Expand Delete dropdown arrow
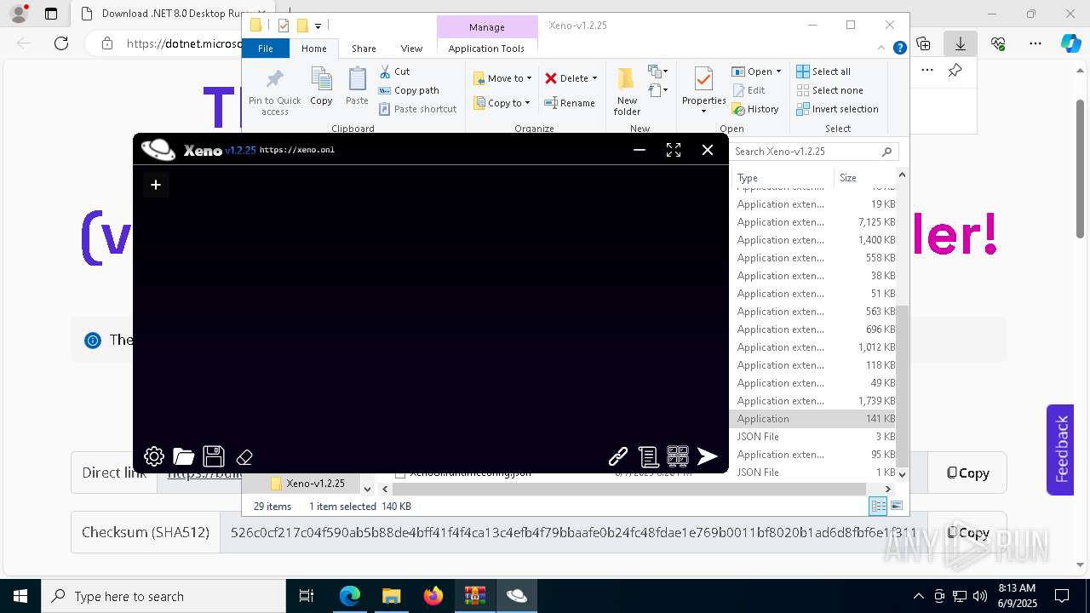This screenshot has width=1090, height=613. (x=594, y=78)
